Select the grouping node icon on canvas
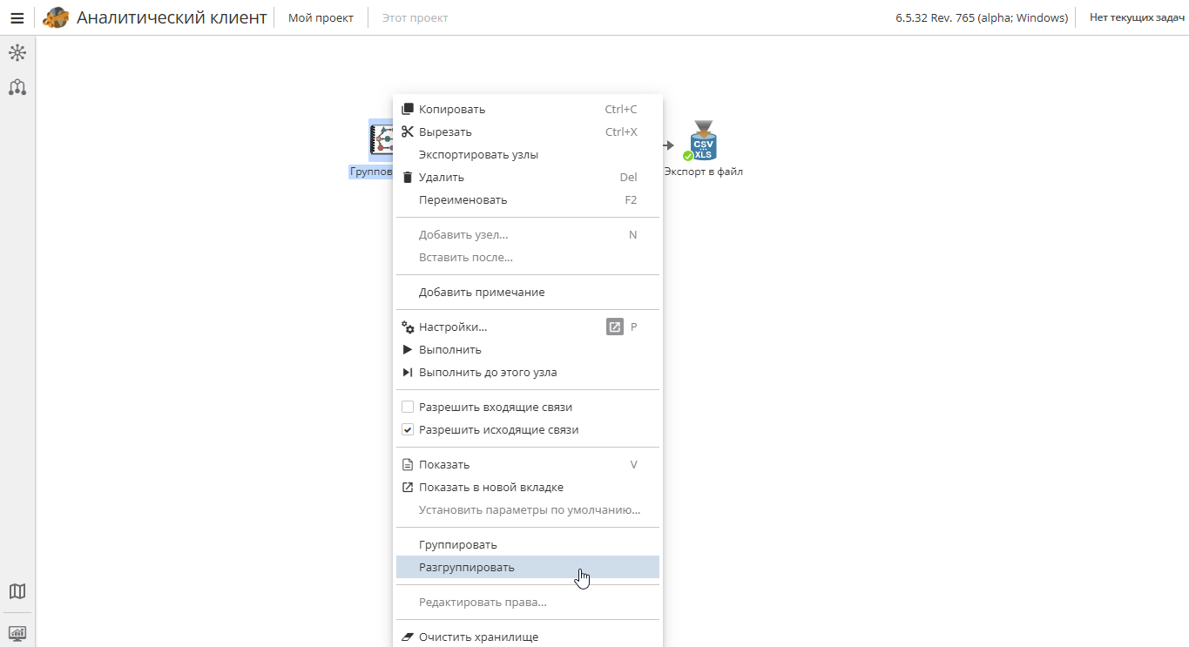Image resolution: width=1189 pixels, height=647 pixels. pos(382,140)
